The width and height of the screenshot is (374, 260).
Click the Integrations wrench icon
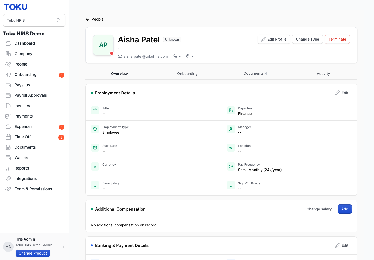[8, 179]
